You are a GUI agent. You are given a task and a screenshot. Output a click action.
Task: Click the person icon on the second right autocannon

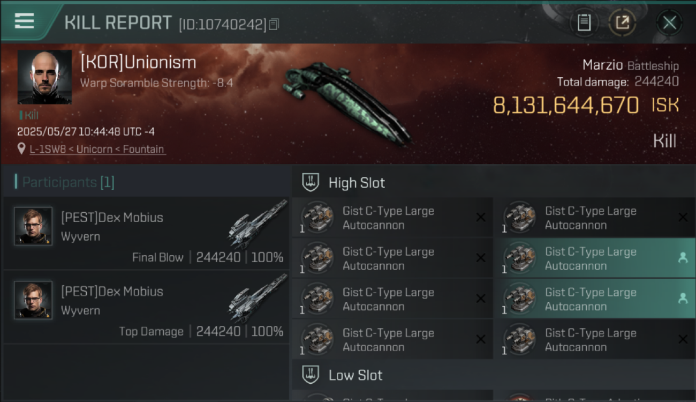point(683,258)
